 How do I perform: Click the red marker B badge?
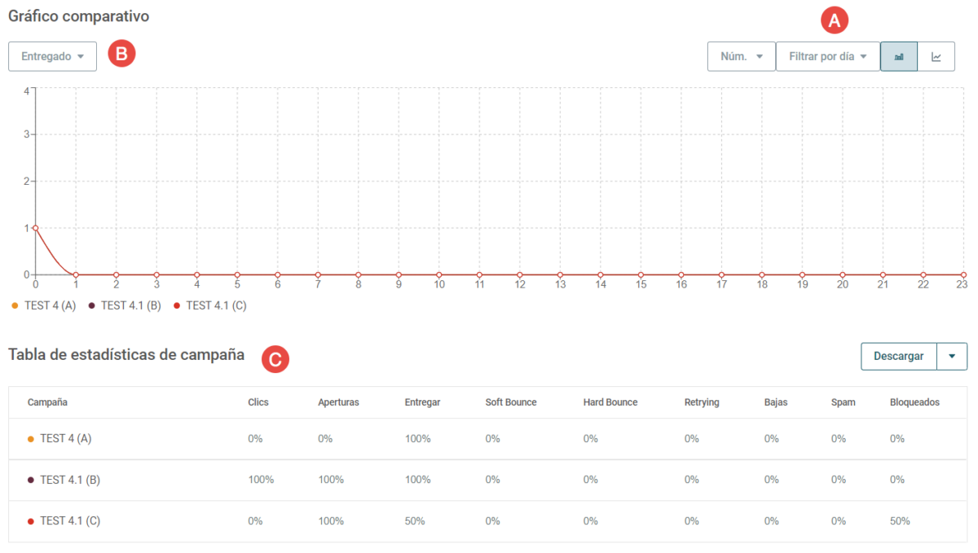coord(121,55)
